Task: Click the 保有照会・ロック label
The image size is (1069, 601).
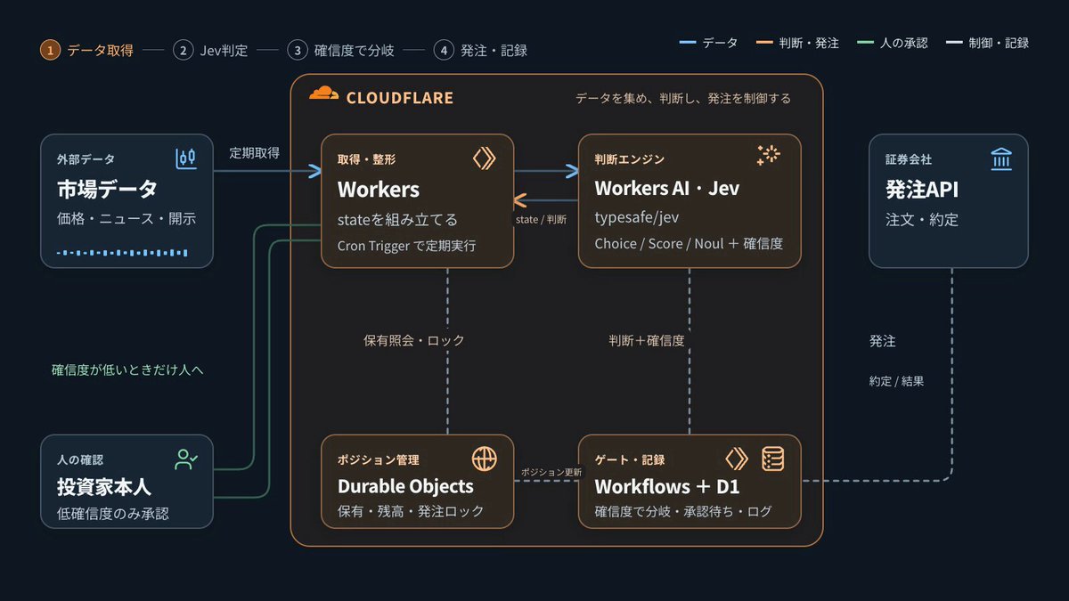Action: tap(413, 340)
